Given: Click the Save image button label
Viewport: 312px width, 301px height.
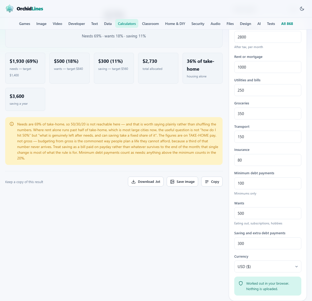Looking at the screenshot, I should [x=185, y=182].
